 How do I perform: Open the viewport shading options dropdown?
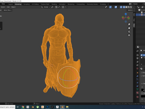pos(133,7)
